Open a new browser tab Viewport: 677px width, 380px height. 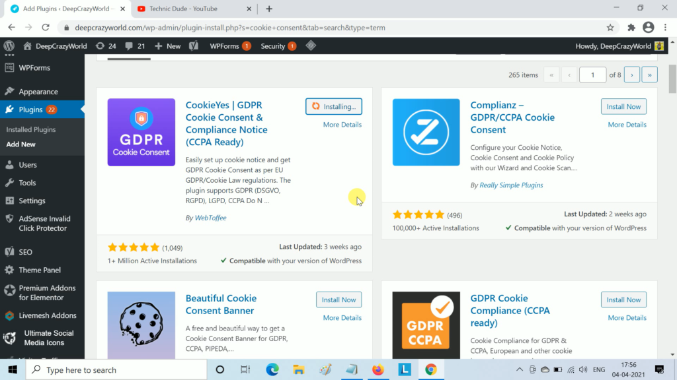269,9
